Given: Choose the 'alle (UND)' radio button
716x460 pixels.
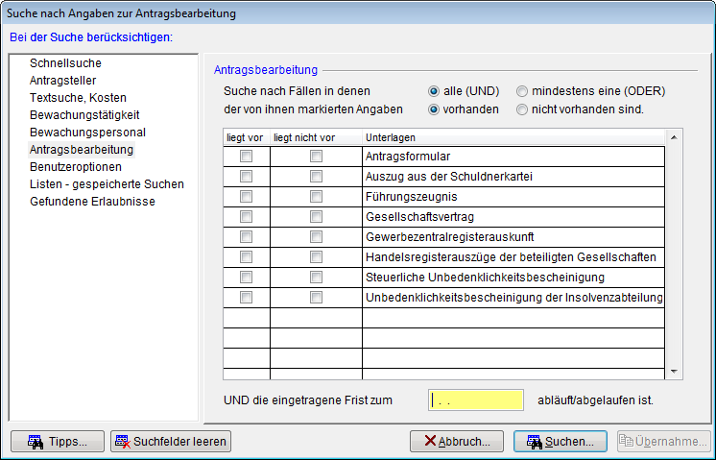Looking at the screenshot, I should point(435,91).
